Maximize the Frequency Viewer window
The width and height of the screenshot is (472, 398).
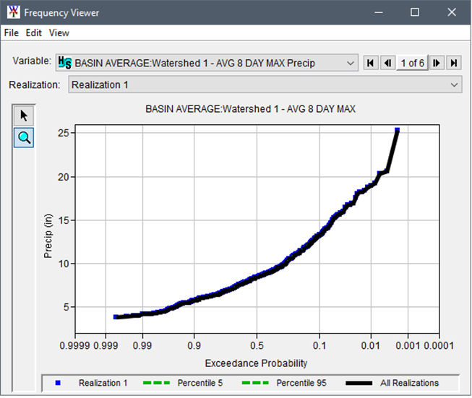click(x=415, y=12)
